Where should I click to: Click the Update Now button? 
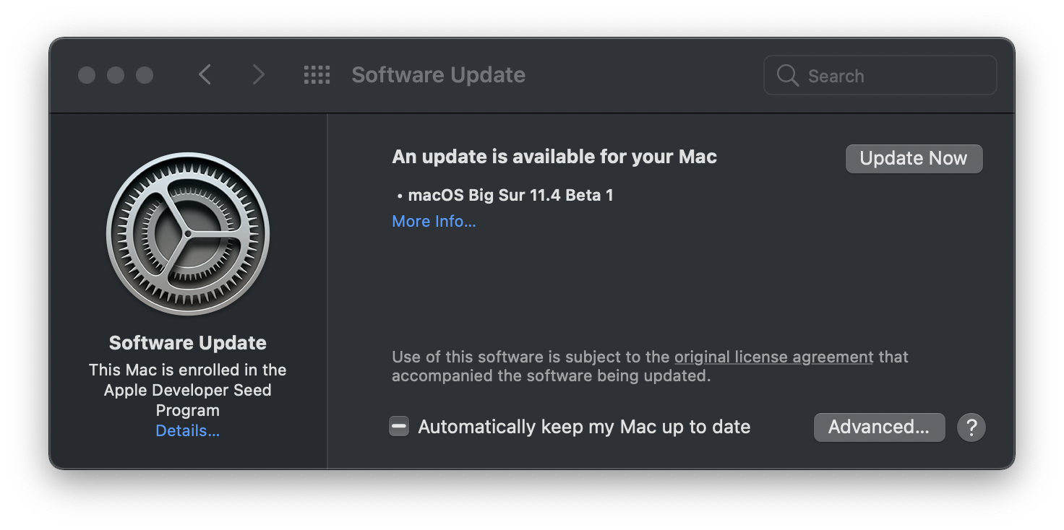[914, 159]
